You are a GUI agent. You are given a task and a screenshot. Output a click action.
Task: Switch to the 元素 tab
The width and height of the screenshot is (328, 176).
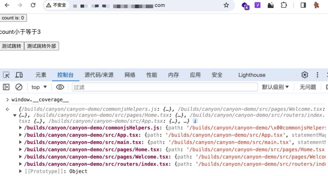pyautogui.click(x=41, y=75)
